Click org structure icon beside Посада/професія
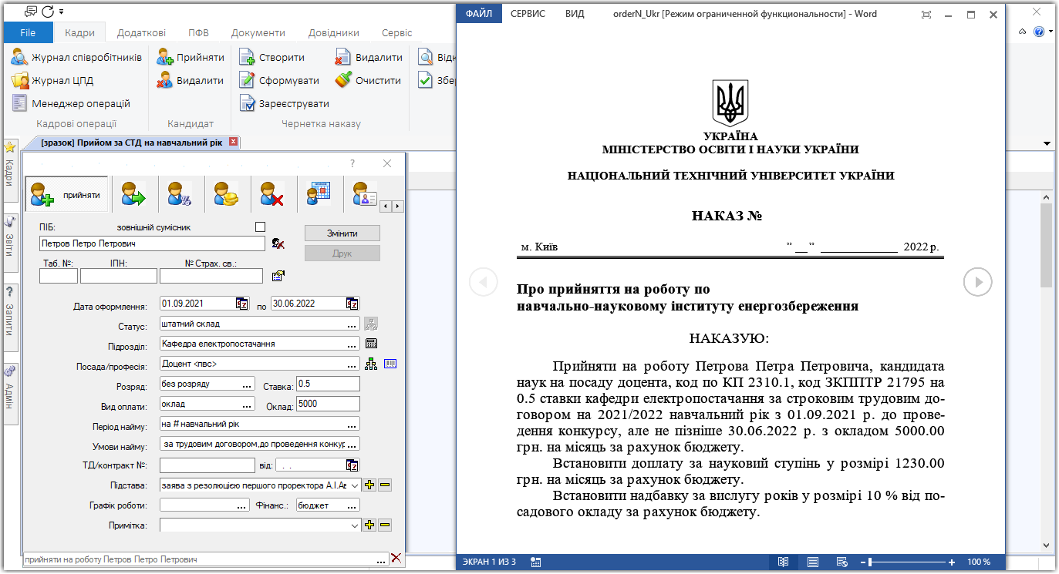1059x574 pixels. coord(371,364)
